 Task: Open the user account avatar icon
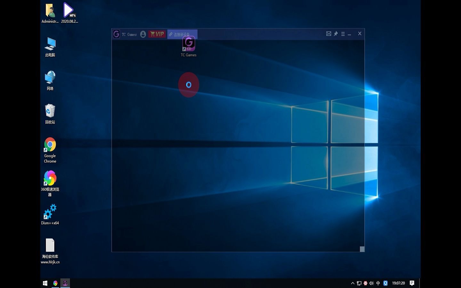click(x=143, y=34)
